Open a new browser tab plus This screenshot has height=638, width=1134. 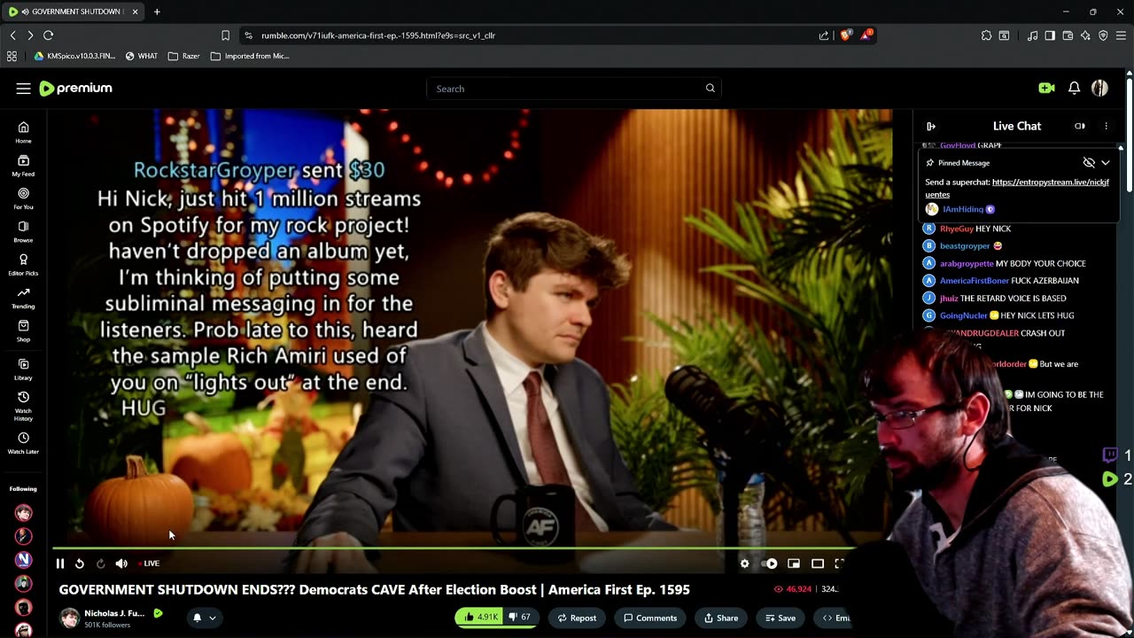click(x=157, y=12)
